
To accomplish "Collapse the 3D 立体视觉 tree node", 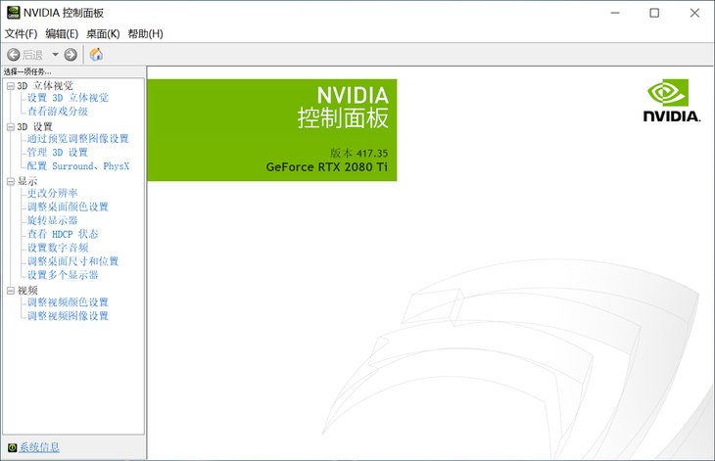I will tap(11, 86).
